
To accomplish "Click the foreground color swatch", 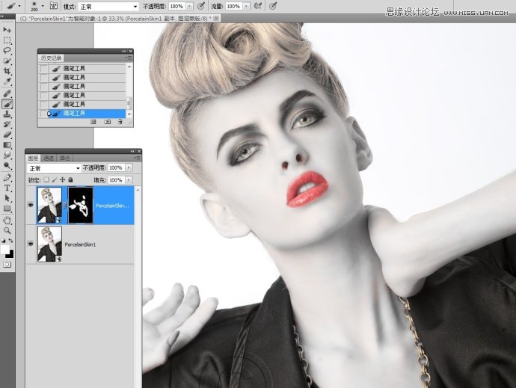I will click(5, 248).
